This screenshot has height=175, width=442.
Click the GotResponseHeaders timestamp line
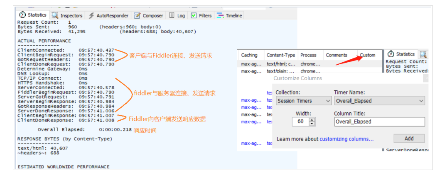66,106
